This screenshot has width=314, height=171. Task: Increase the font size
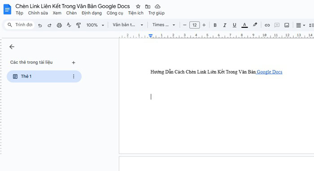[x=204, y=25]
